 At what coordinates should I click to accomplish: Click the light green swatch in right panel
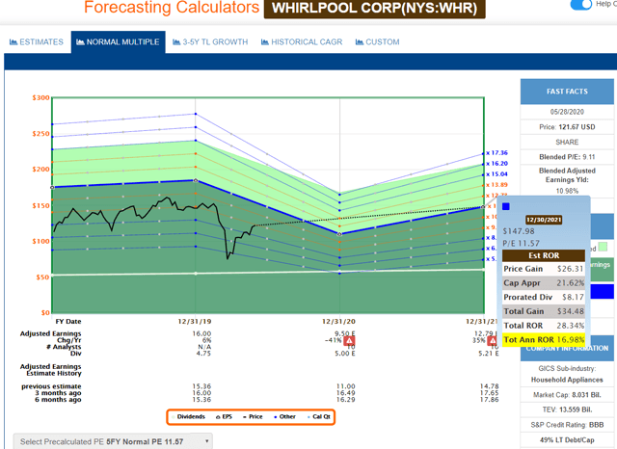tap(603, 247)
